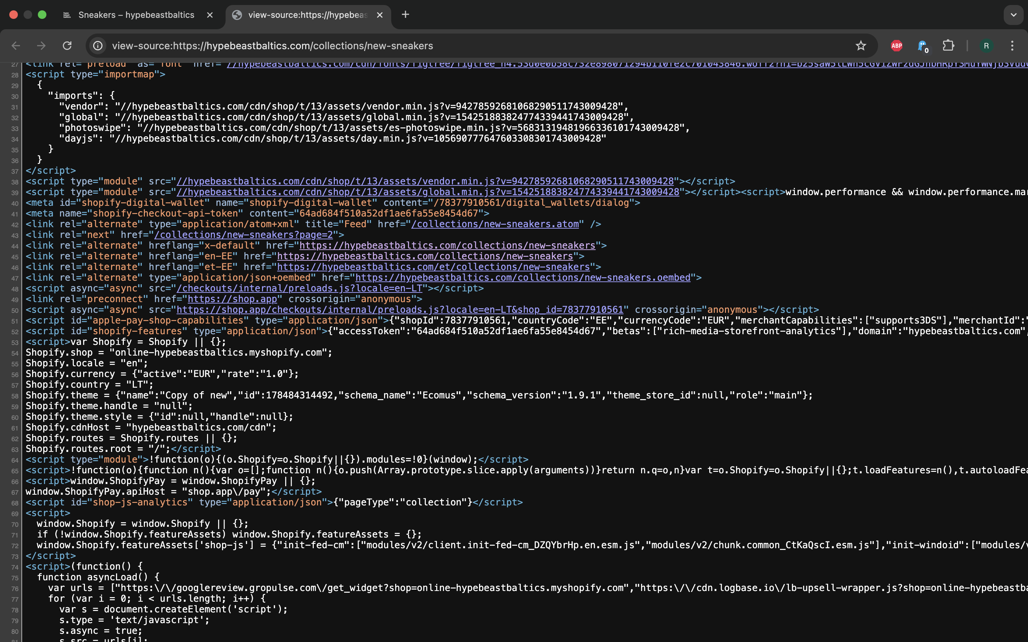Viewport: 1028px width, 642px height.
Task: Expand the tab search dropdown
Action: (1014, 15)
